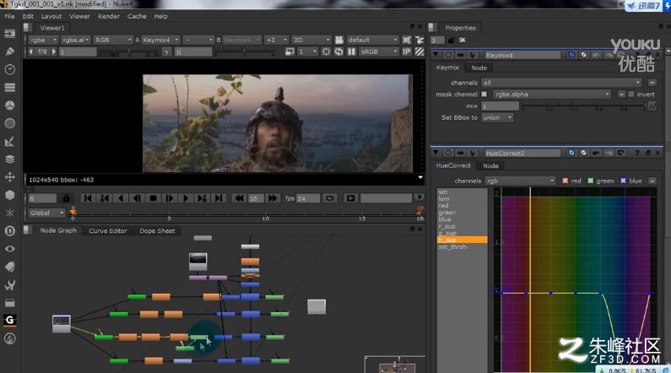The image size is (671, 373).
Task: Open the Color nodes toolbar menu
Action: tap(9, 105)
